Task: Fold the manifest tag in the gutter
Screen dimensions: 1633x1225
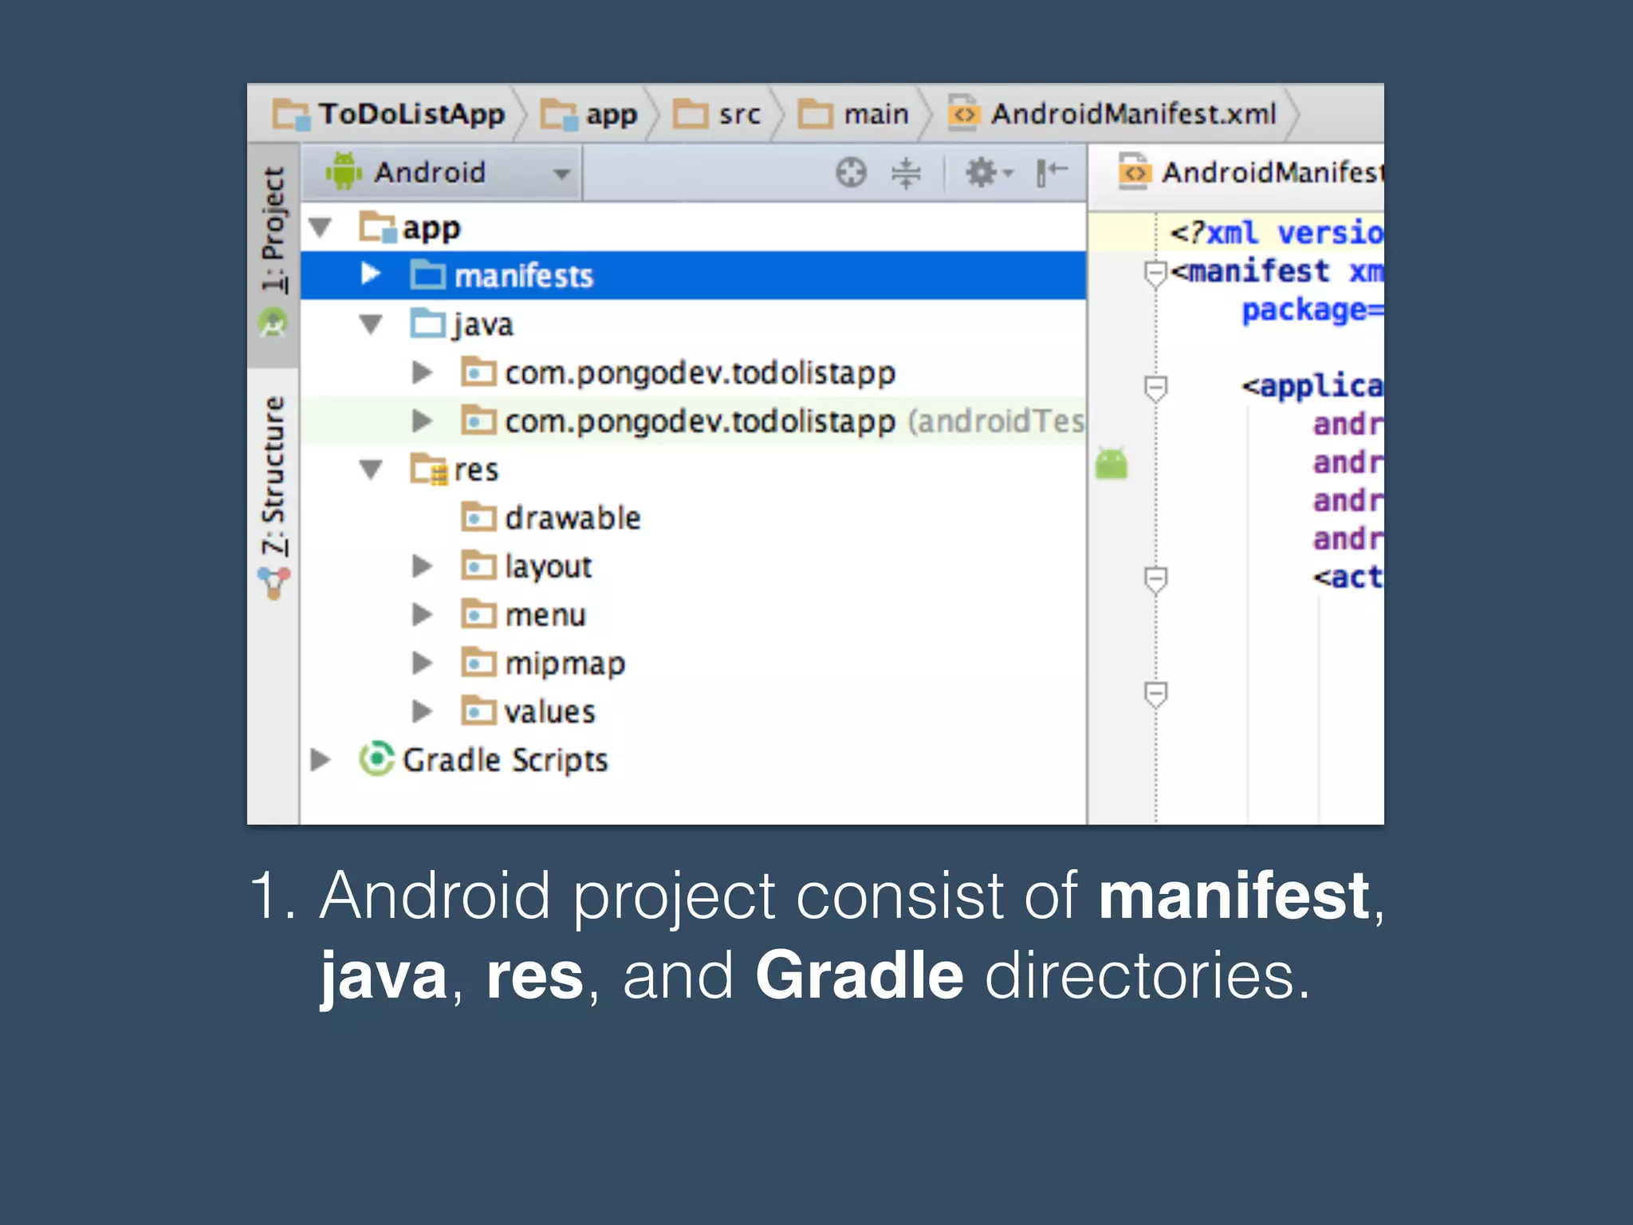Action: coord(1155,274)
